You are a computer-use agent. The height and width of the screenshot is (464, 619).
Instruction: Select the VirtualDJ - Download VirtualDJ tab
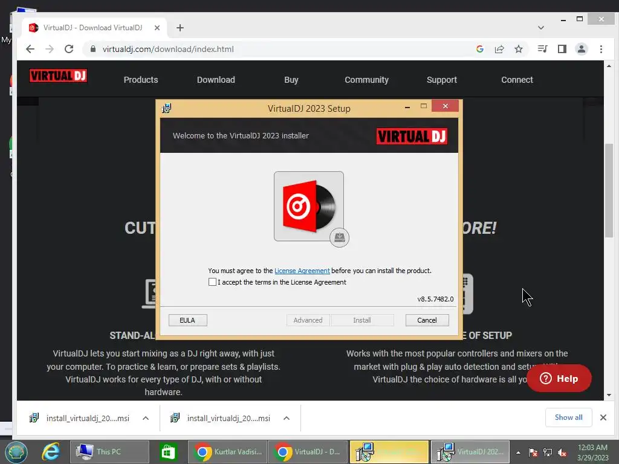[92, 28]
